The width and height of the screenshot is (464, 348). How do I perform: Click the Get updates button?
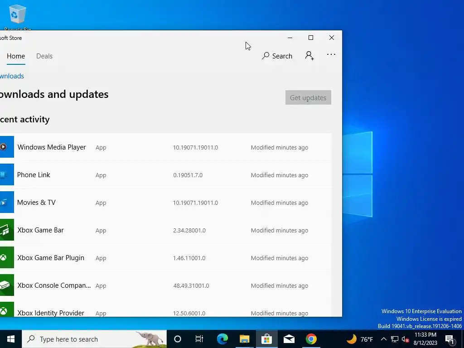click(308, 97)
